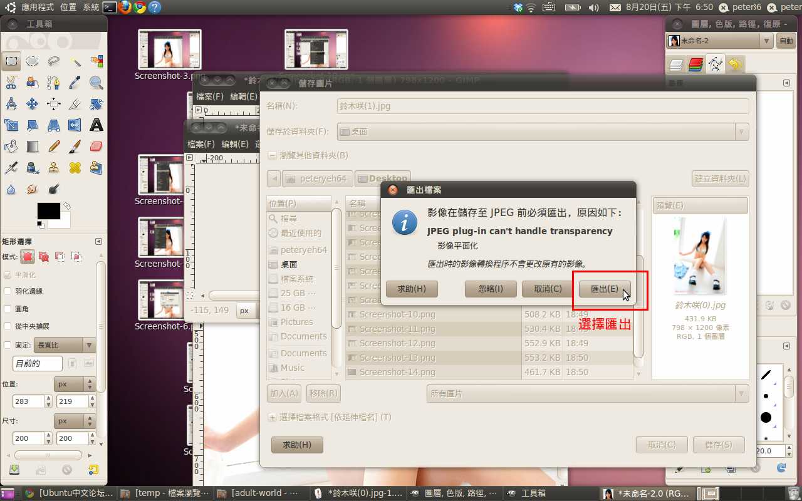Select the Eraser tool
The height and width of the screenshot is (501, 802).
tap(96, 147)
